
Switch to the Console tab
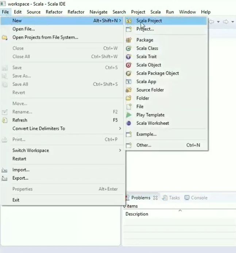click(x=199, y=198)
